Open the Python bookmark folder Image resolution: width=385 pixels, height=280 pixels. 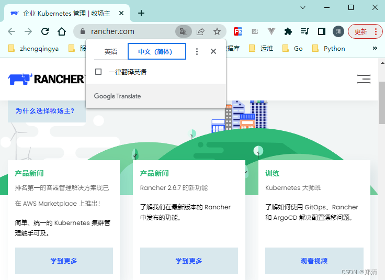point(329,48)
